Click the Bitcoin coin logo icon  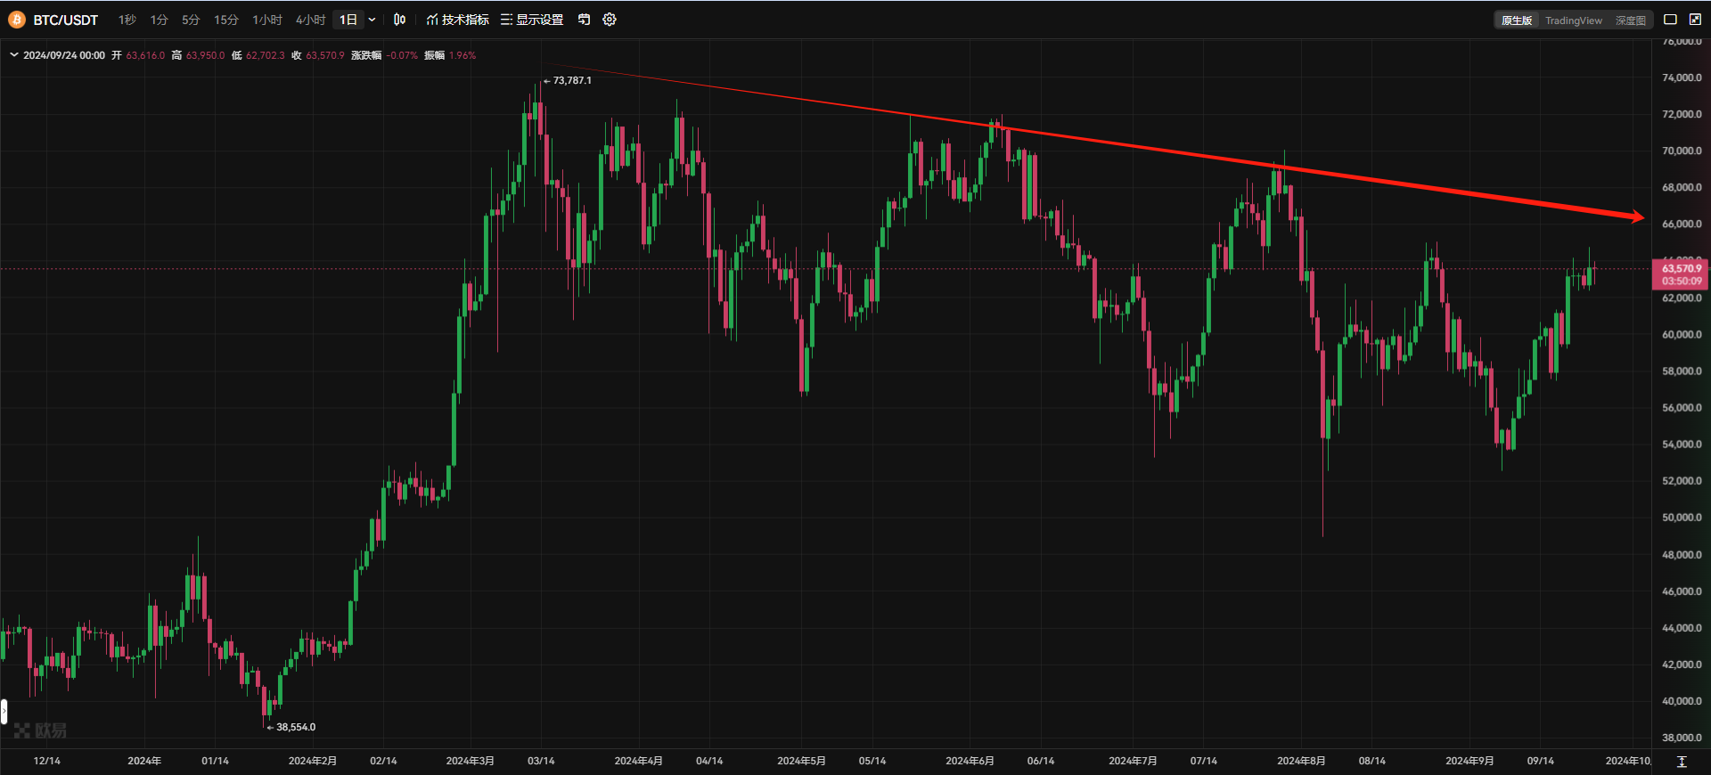(16, 20)
